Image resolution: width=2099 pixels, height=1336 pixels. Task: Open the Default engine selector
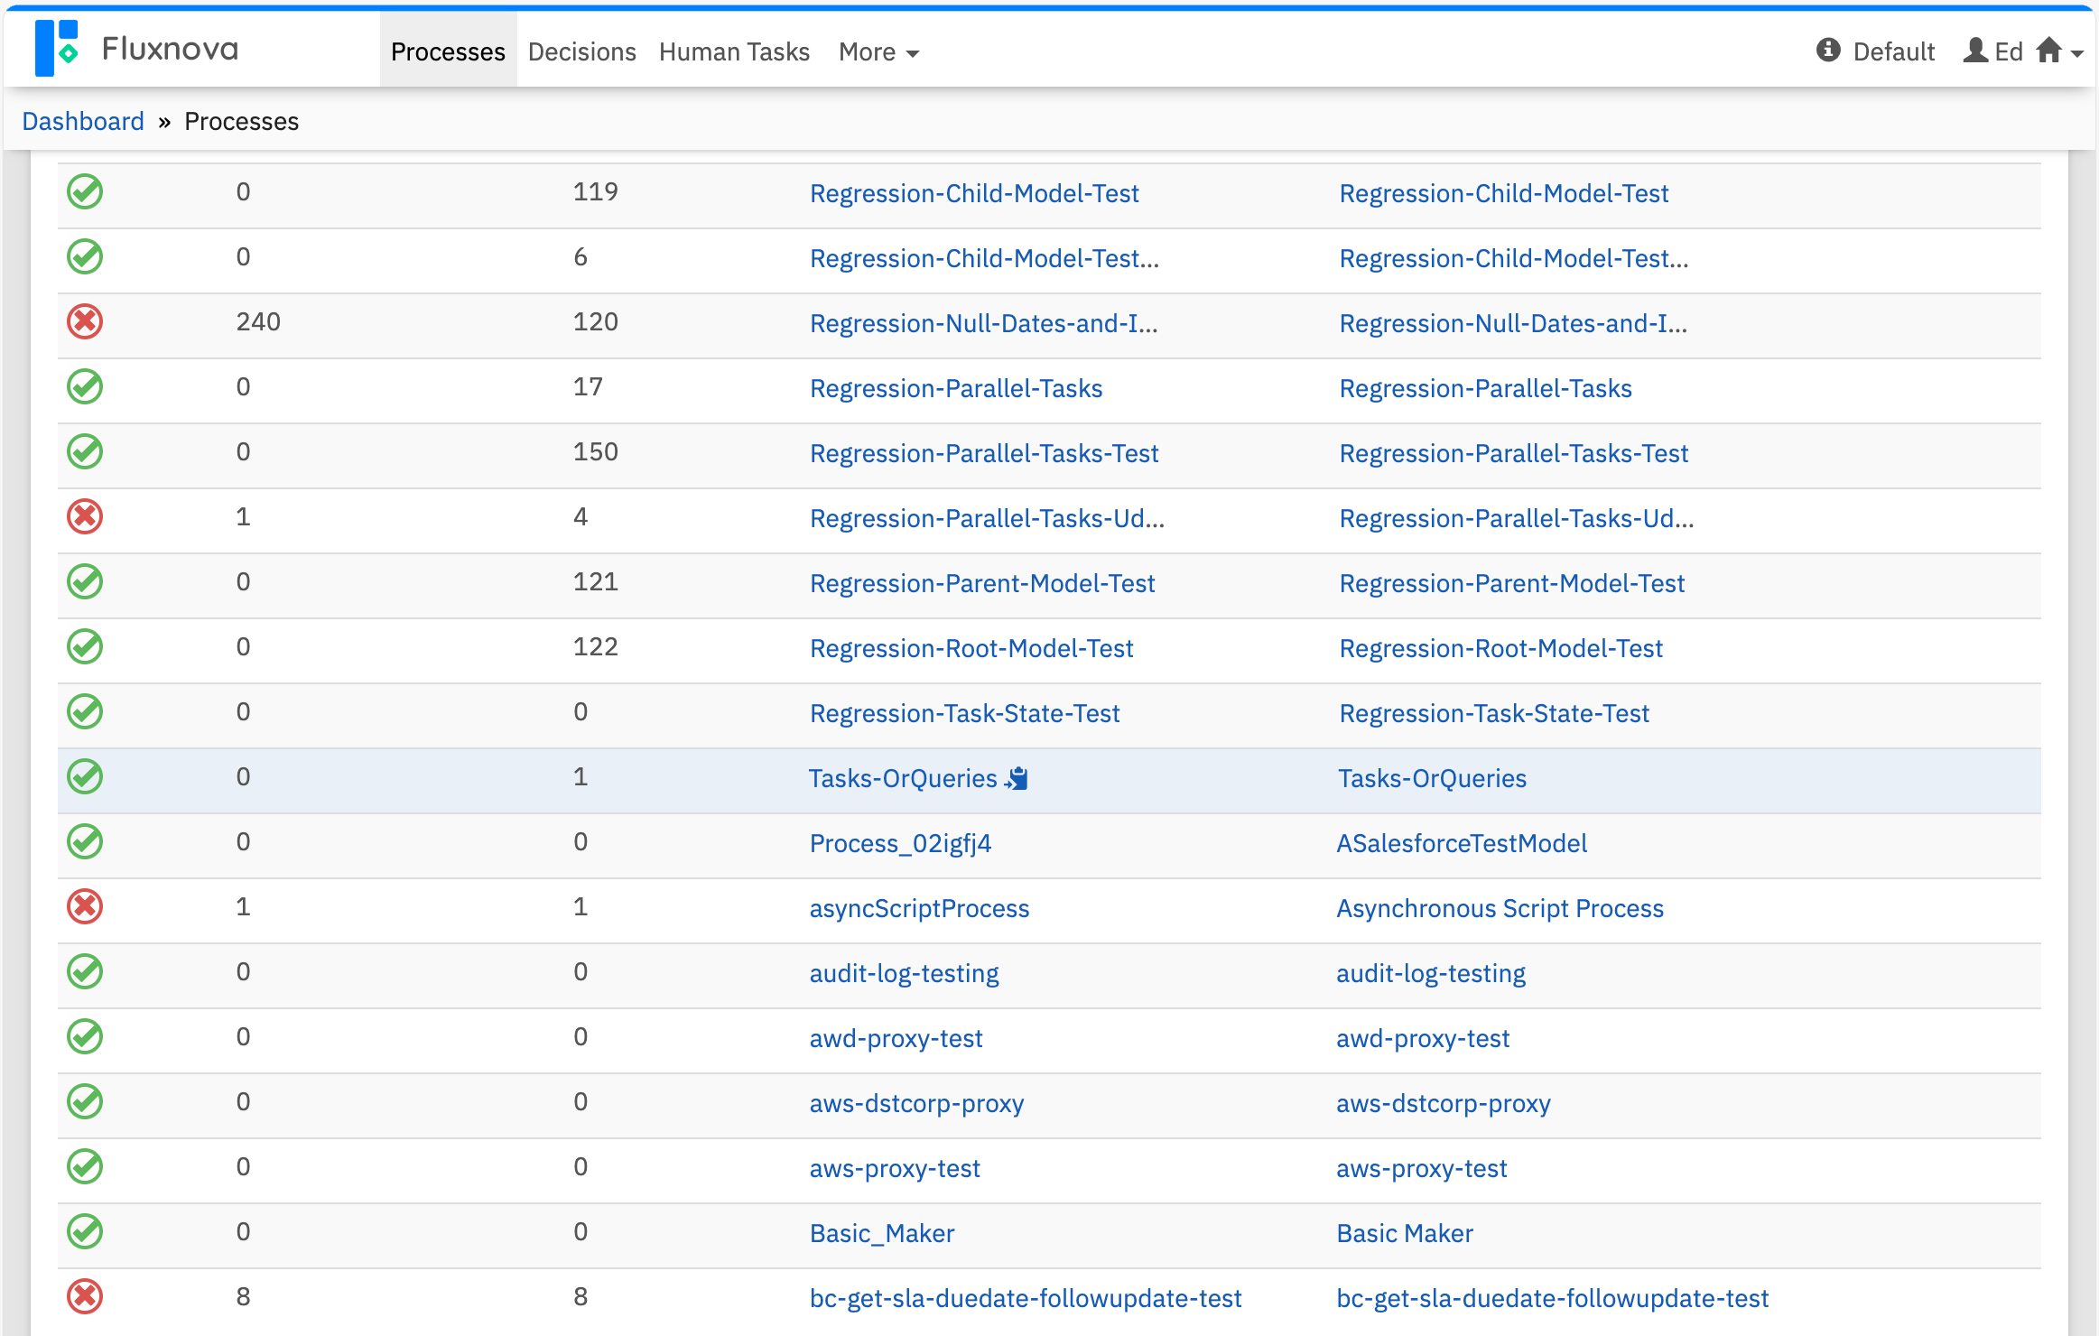click(x=1892, y=52)
